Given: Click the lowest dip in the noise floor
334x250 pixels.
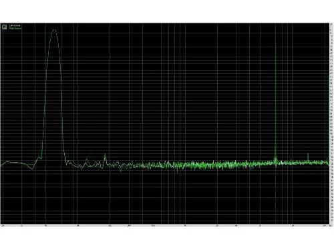Looking at the screenshot, I should point(178,172).
